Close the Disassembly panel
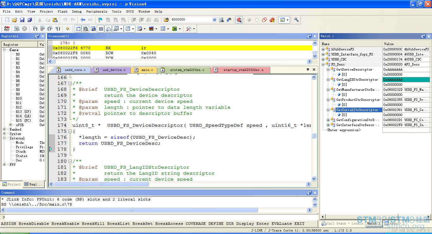 coord(315,36)
